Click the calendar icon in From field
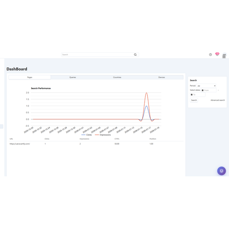Image resolution: width=229 pixels, height=229 pixels. click(203, 90)
